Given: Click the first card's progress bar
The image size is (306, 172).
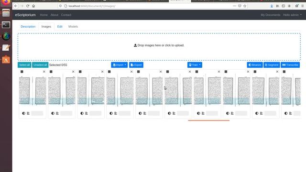Looking at the screenshot, I should (37, 113).
